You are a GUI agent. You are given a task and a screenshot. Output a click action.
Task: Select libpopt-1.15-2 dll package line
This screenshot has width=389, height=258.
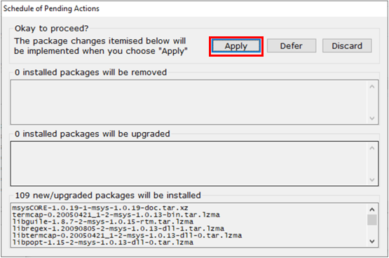[103, 242]
